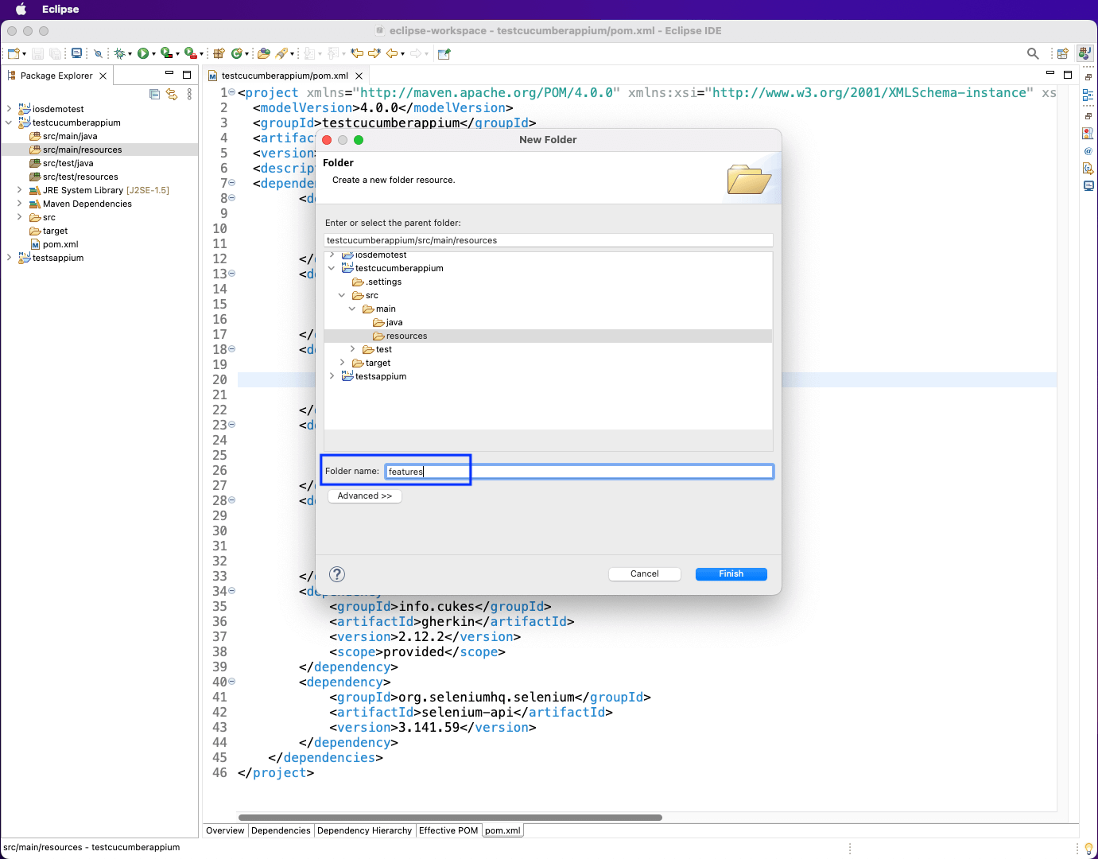Show the Outline view from right trim
This screenshot has width=1098, height=859.
coord(1088,95)
